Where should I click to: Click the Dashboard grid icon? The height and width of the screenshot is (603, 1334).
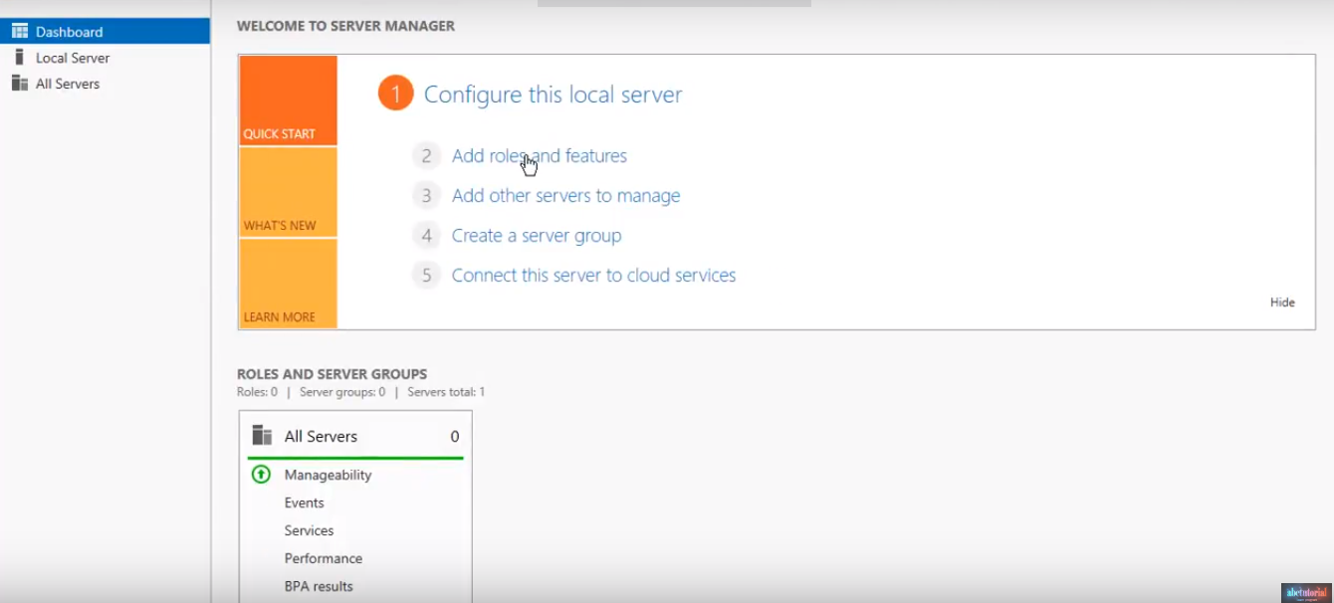pos(20,32)
